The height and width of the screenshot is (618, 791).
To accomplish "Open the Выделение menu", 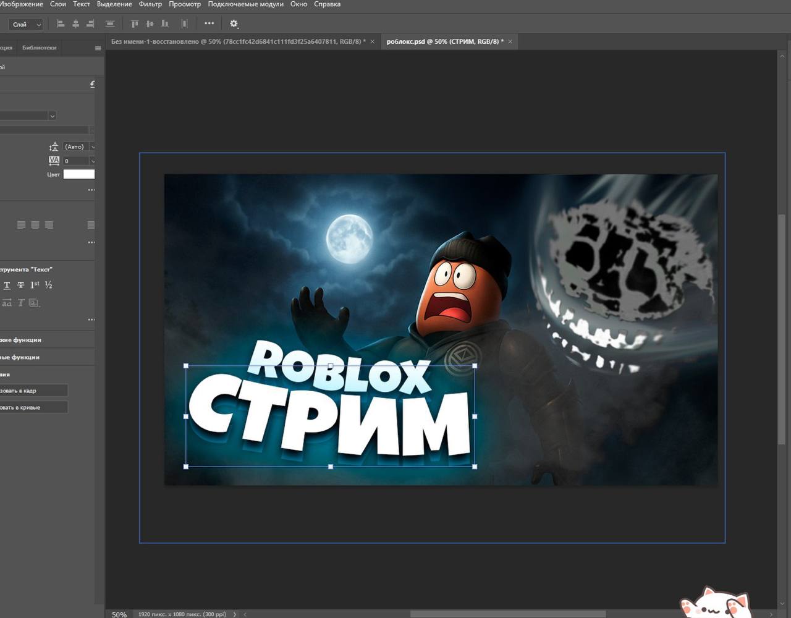I will [114, 4].
